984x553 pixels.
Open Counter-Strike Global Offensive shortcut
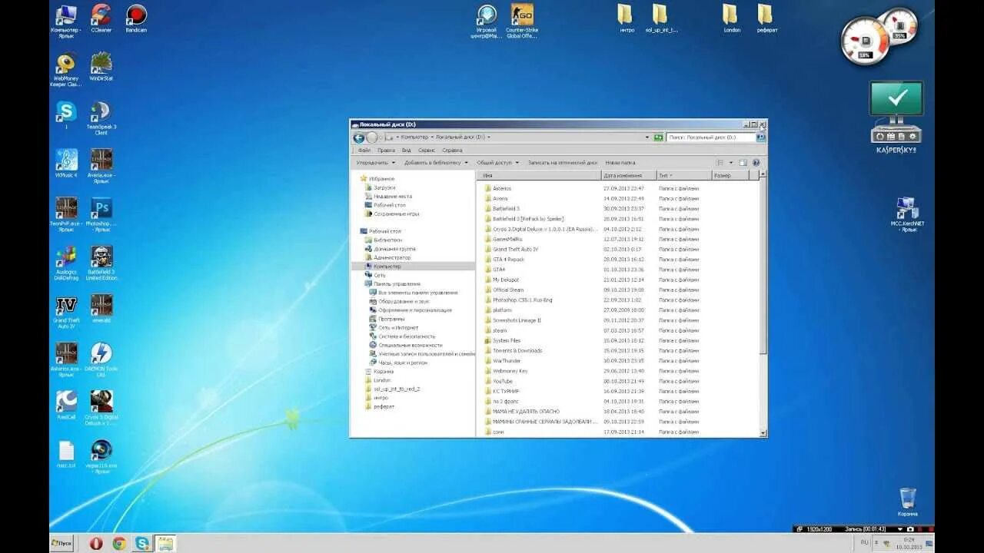(522, 22)
